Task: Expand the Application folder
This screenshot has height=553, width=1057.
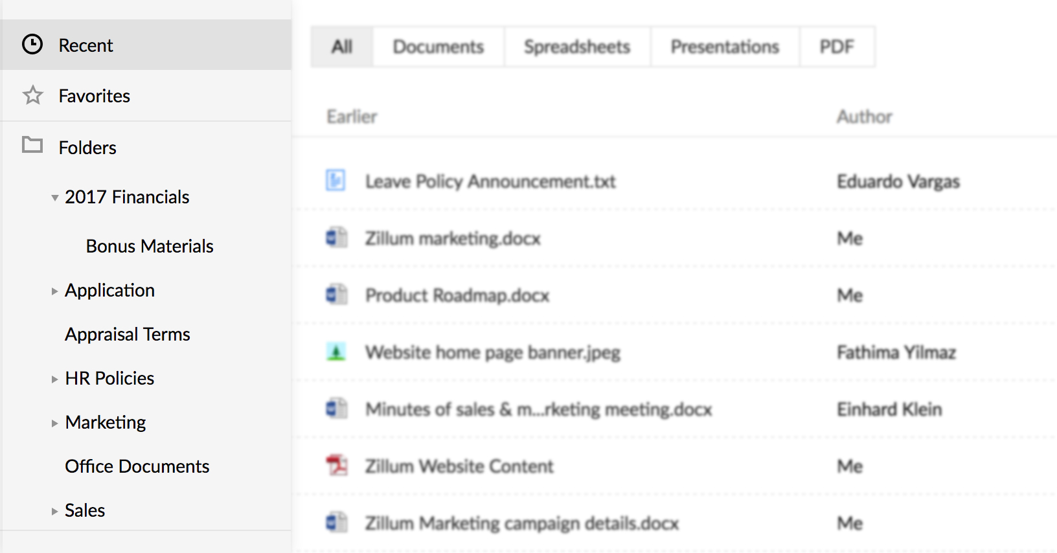Action: pyautogui.click(x=55, y=291)
